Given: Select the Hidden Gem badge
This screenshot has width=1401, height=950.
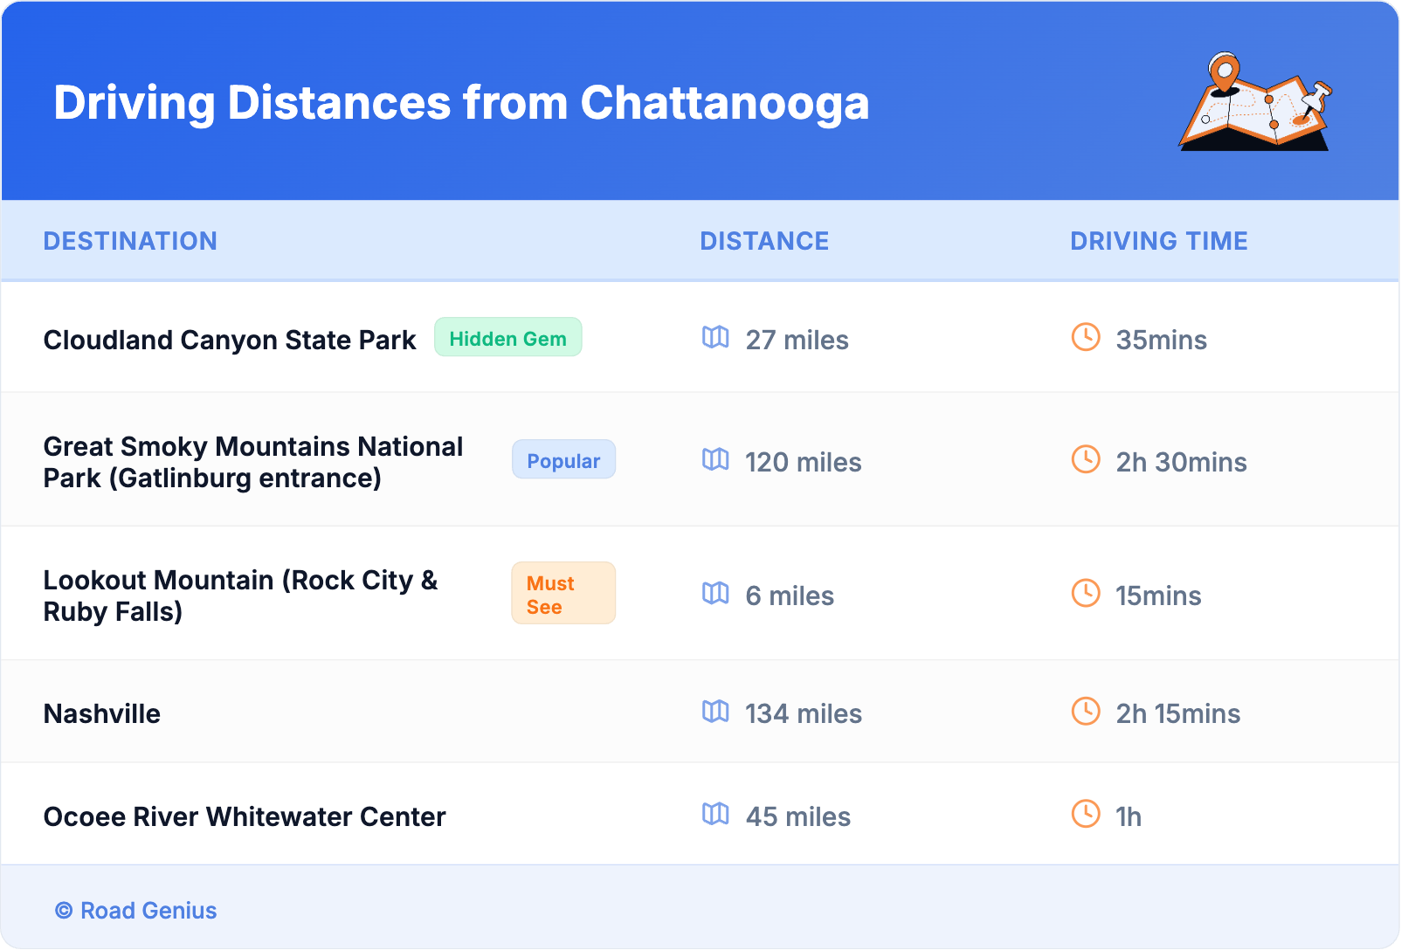Looking at the screenshot, I should pyautogui.click(x=507, y=338).
